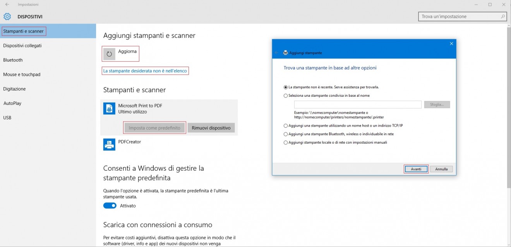Close the Aggiungi stampante dialog
Viewport: 511px width, 247px height.
click(451, 44)
